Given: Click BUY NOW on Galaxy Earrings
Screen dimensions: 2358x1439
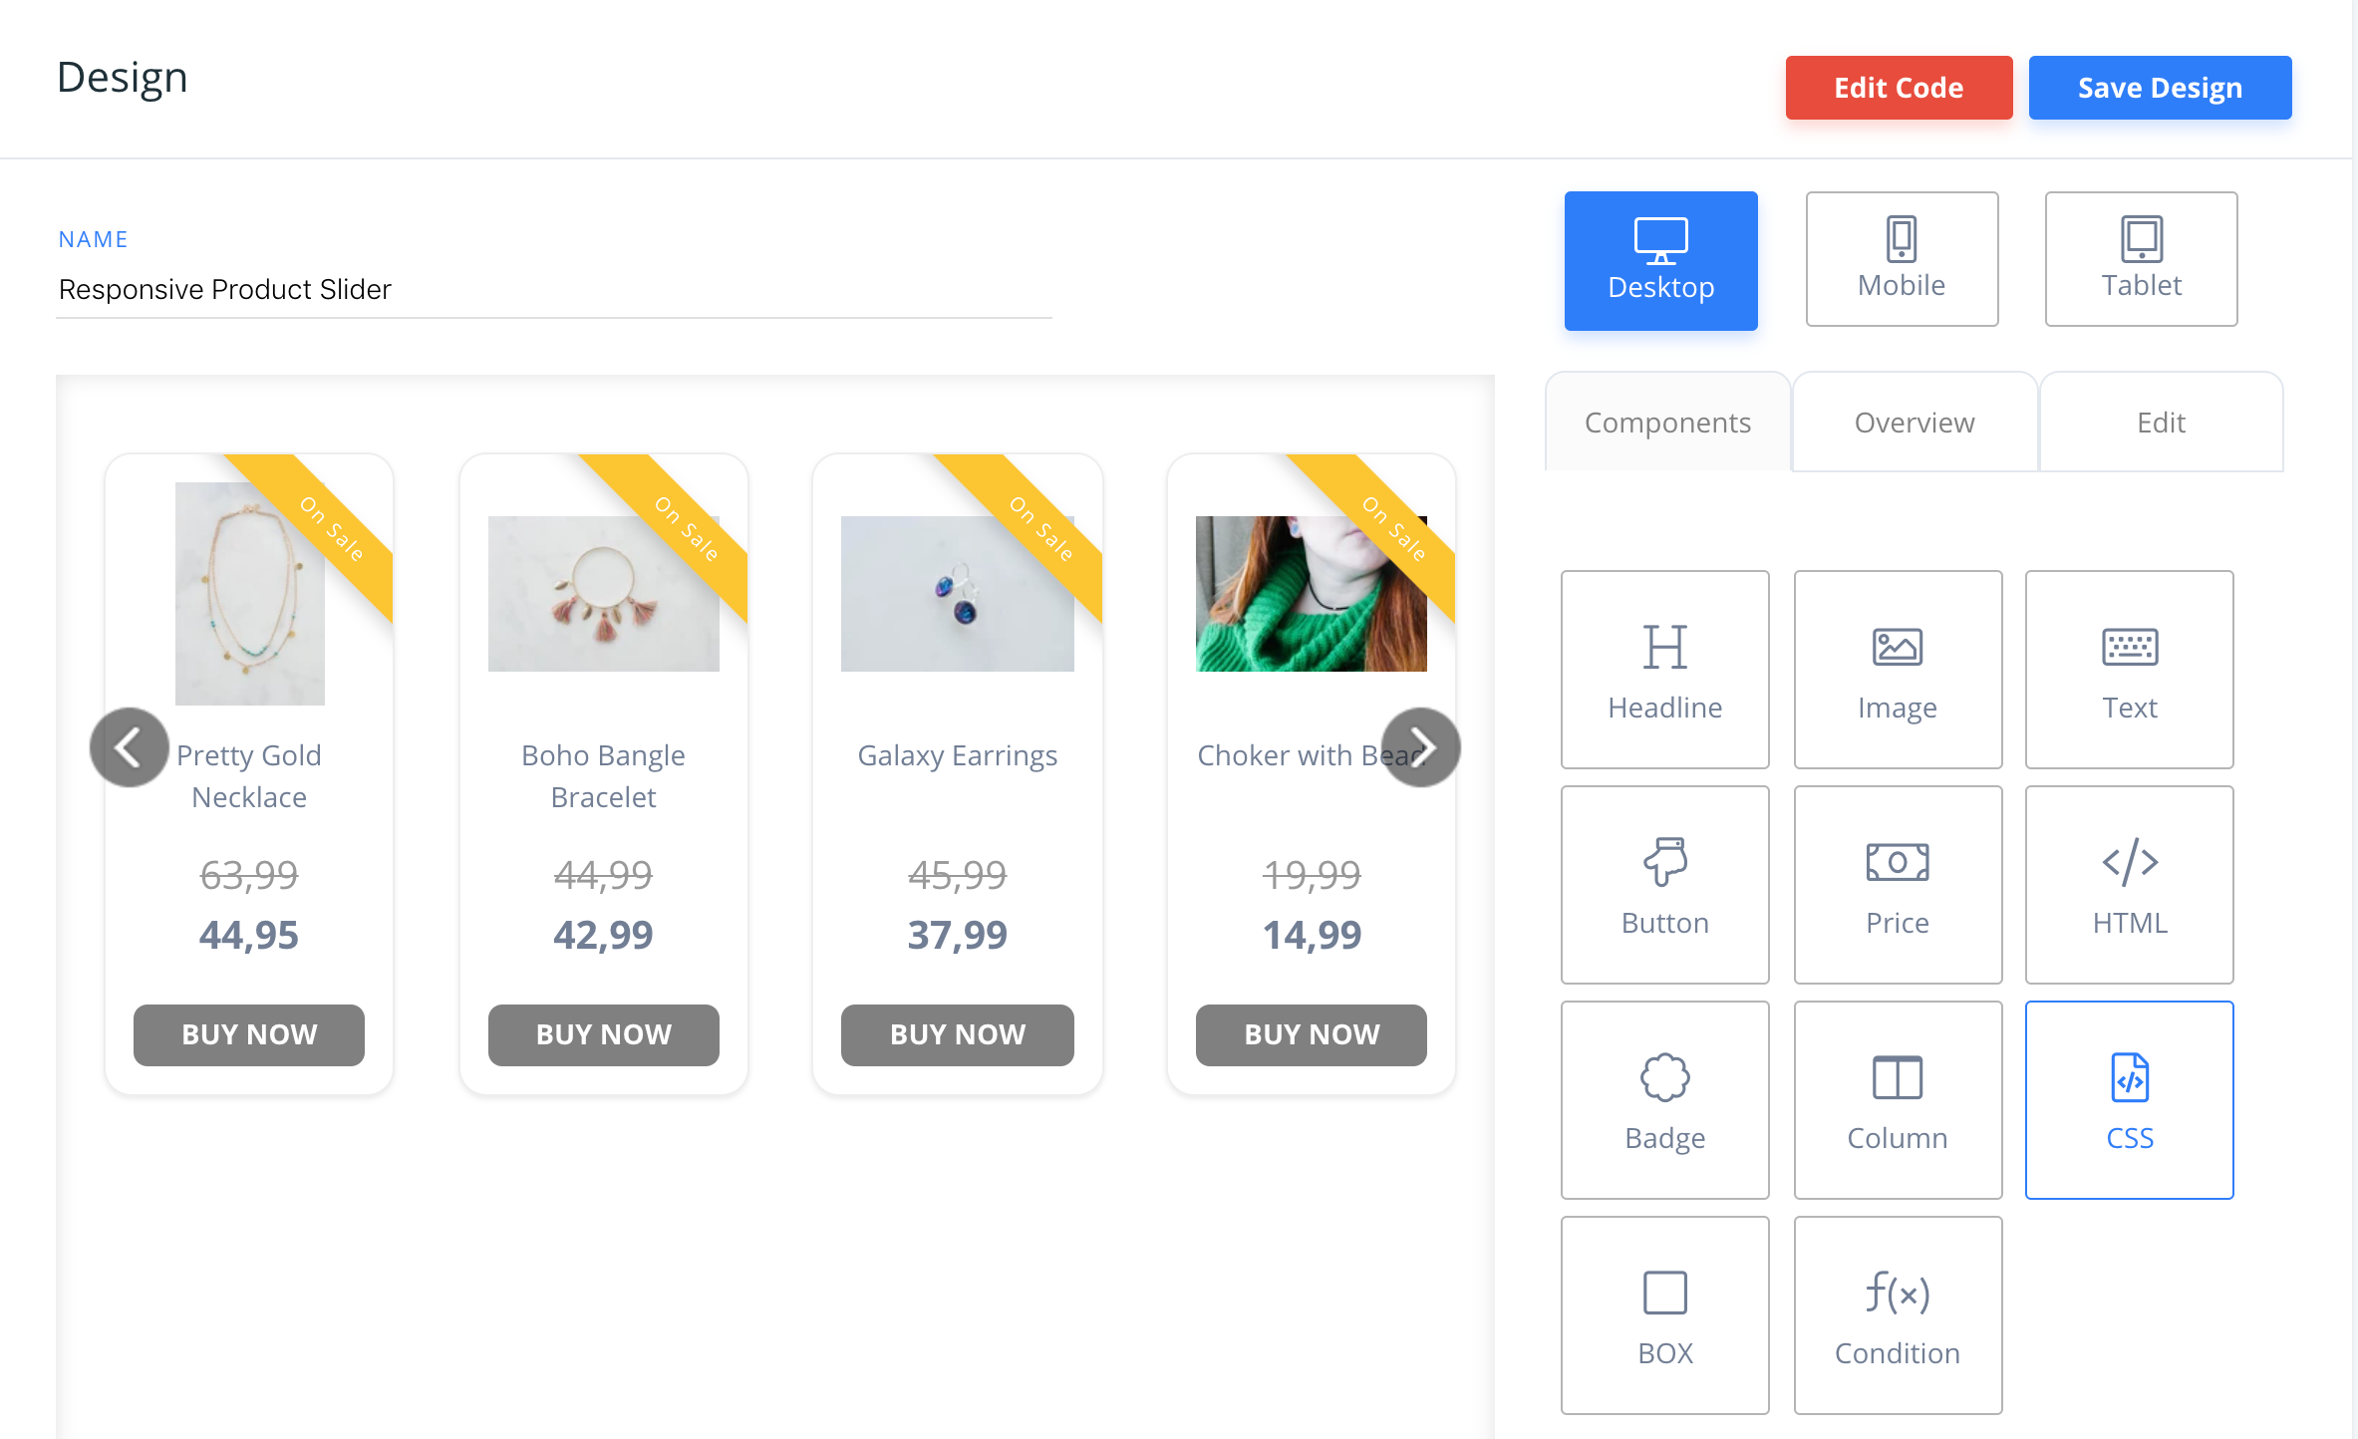Looking at the screenshot, I should point(957,1034).
